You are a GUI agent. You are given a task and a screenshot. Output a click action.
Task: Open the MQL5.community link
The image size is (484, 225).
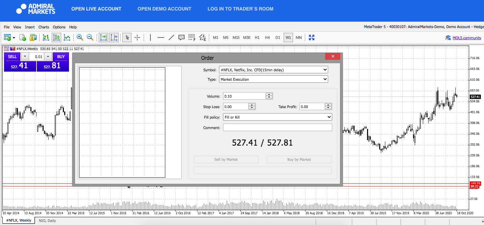pyautogui.click(x=467, y=38)
